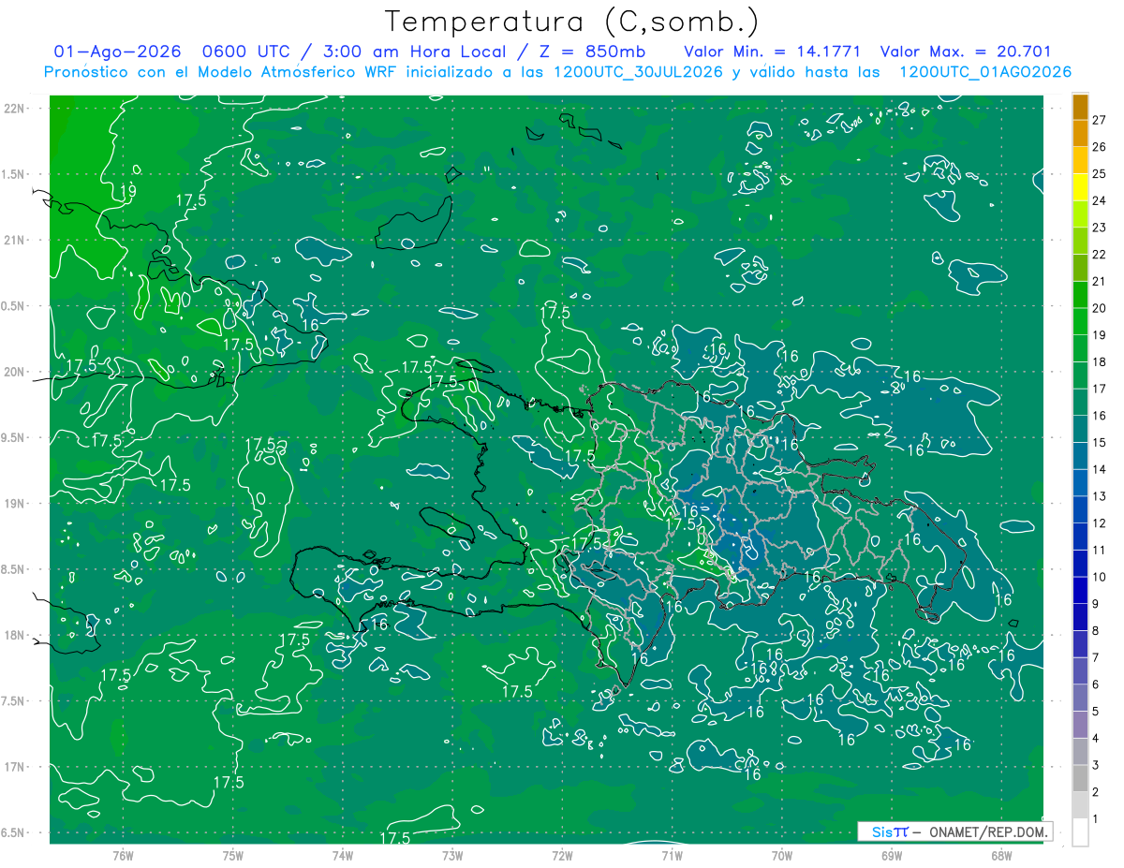Click the gray swatch between 2 and 3
Viewport: 1124px width, 868px height.
[1080, 778]
